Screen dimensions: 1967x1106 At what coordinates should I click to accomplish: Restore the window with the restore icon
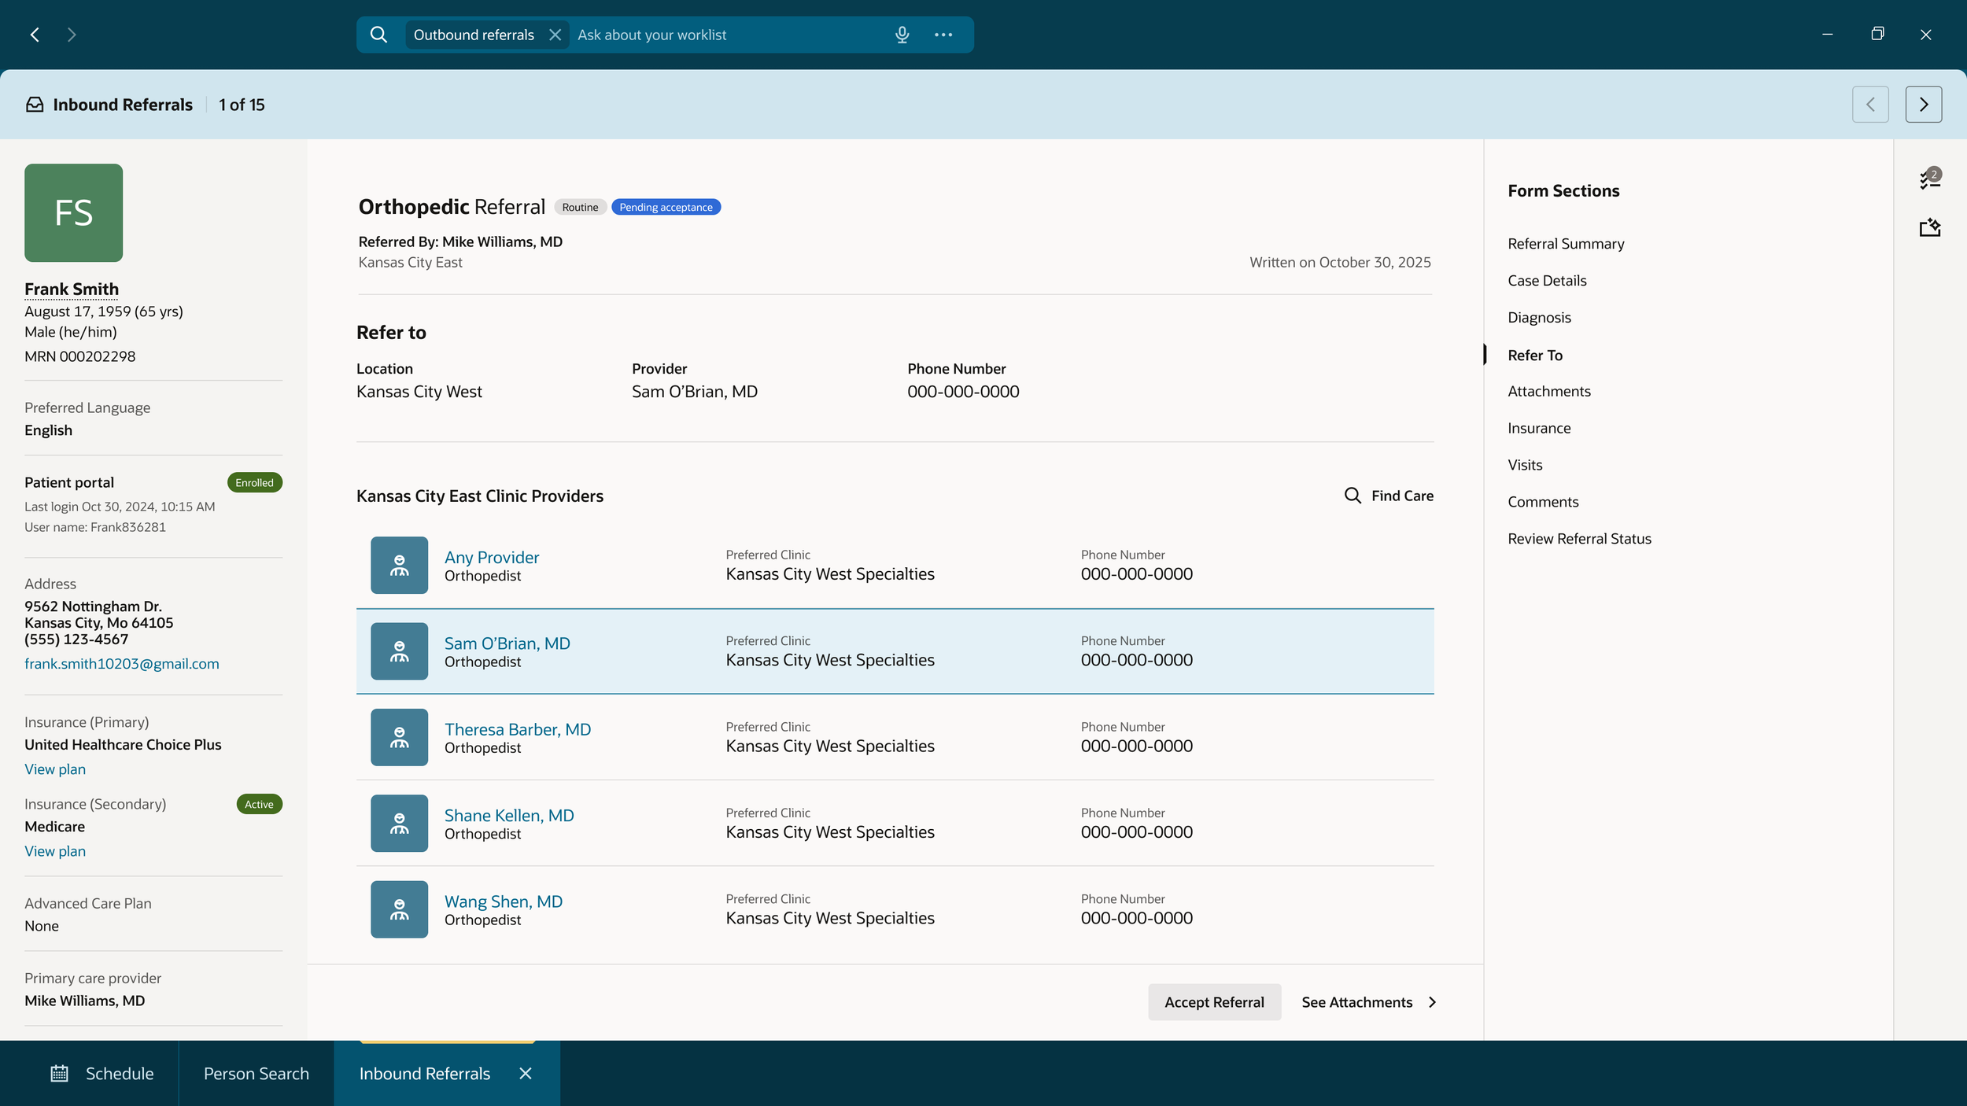tap(1877, 34)
